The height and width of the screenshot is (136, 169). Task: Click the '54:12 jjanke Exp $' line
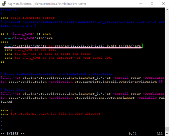point(18,26)
